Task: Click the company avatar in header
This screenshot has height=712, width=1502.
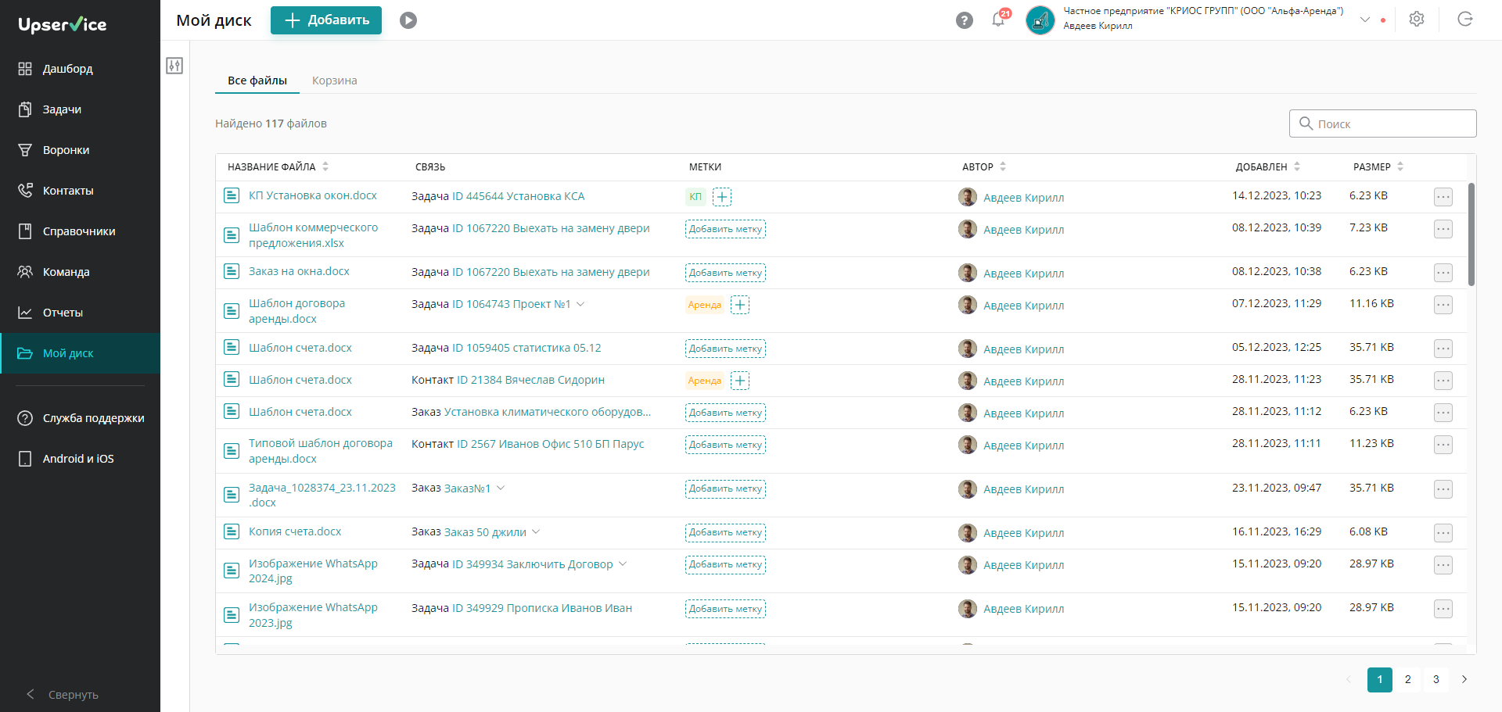Action: pos(1040,20)
